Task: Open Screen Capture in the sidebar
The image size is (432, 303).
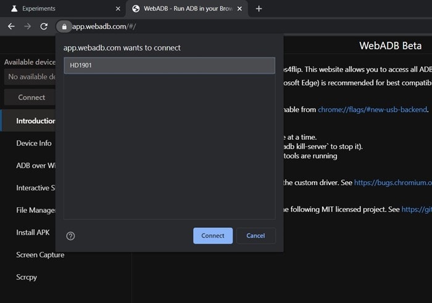Action: point(40,255)
